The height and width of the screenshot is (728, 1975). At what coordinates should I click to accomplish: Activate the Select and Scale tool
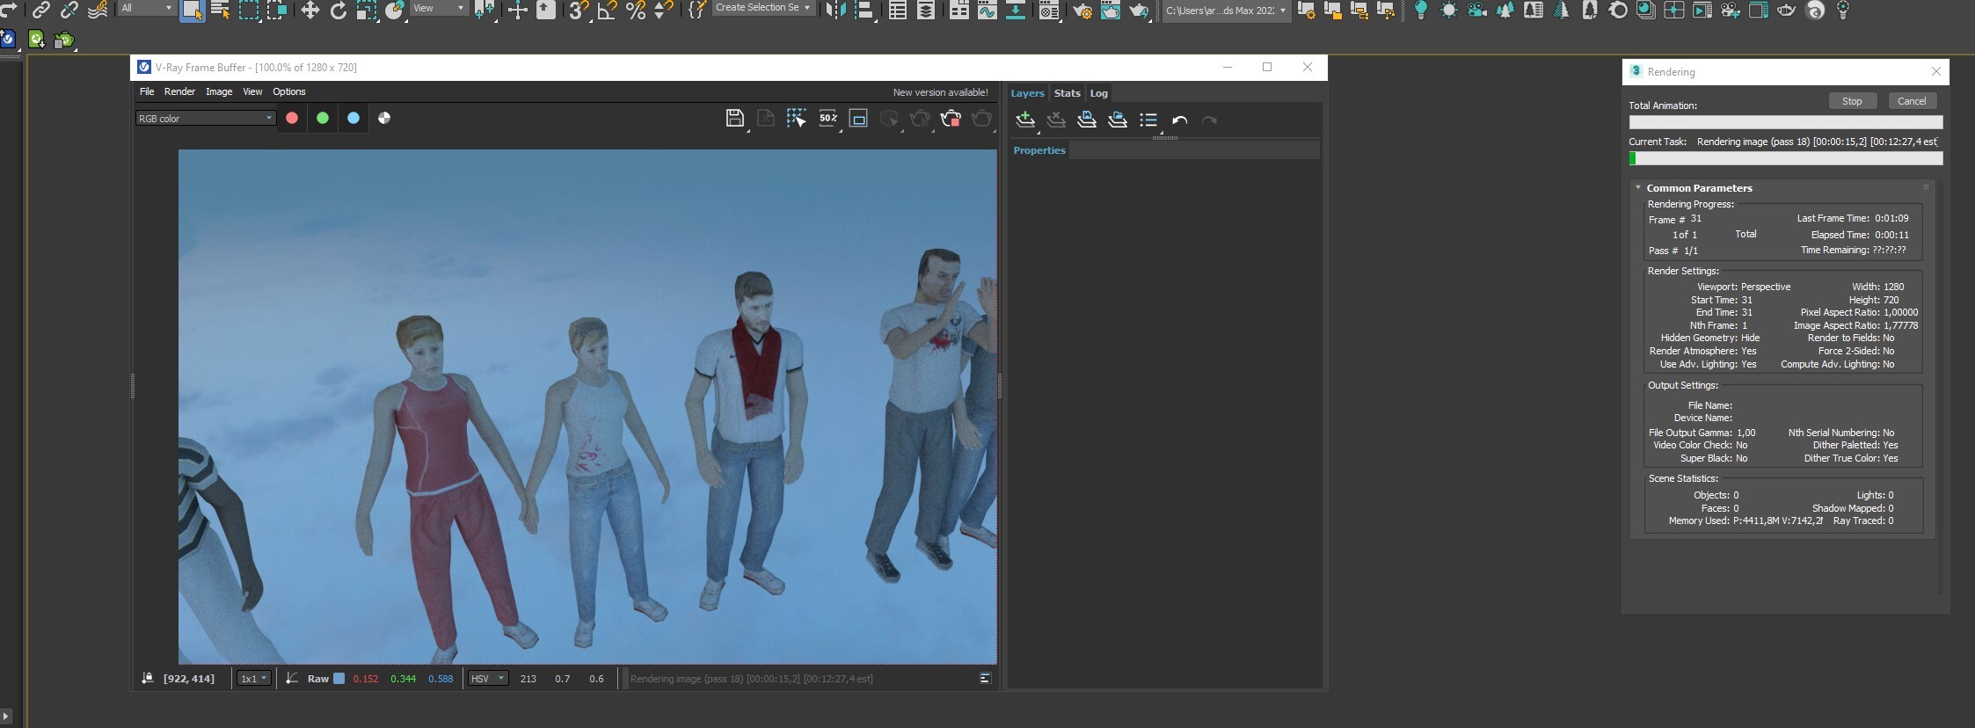[367, 11]
